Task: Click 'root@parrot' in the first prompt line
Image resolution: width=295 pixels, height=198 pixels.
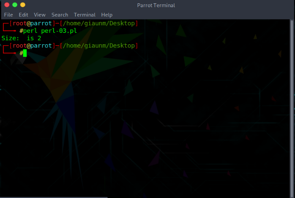Action: pyautogui.click(x=32, y=24)
